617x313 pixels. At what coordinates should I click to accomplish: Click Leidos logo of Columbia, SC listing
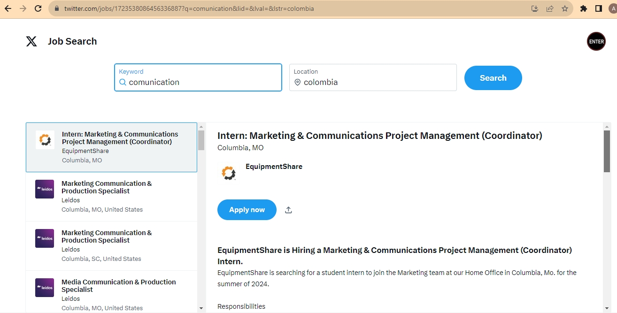coord(45,238)
